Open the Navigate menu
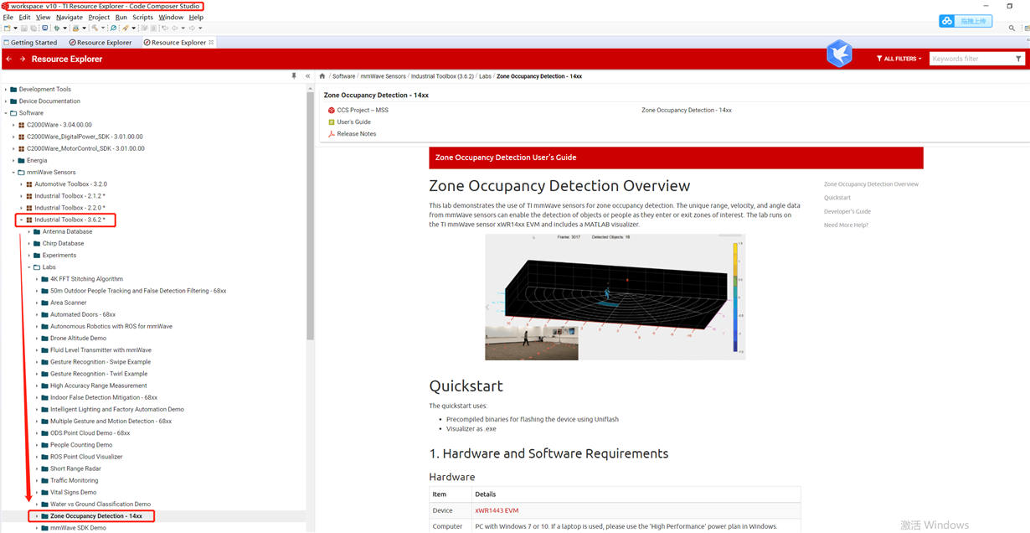 click(70, 17)
